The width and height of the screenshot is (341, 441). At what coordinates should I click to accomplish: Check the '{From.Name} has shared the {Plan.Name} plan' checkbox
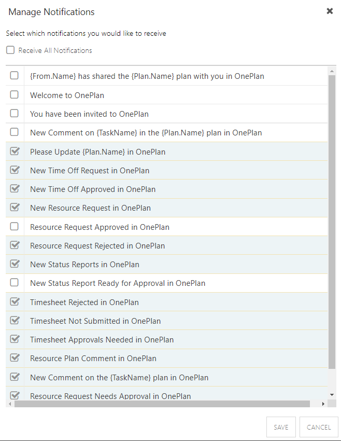tap(15, 75)
